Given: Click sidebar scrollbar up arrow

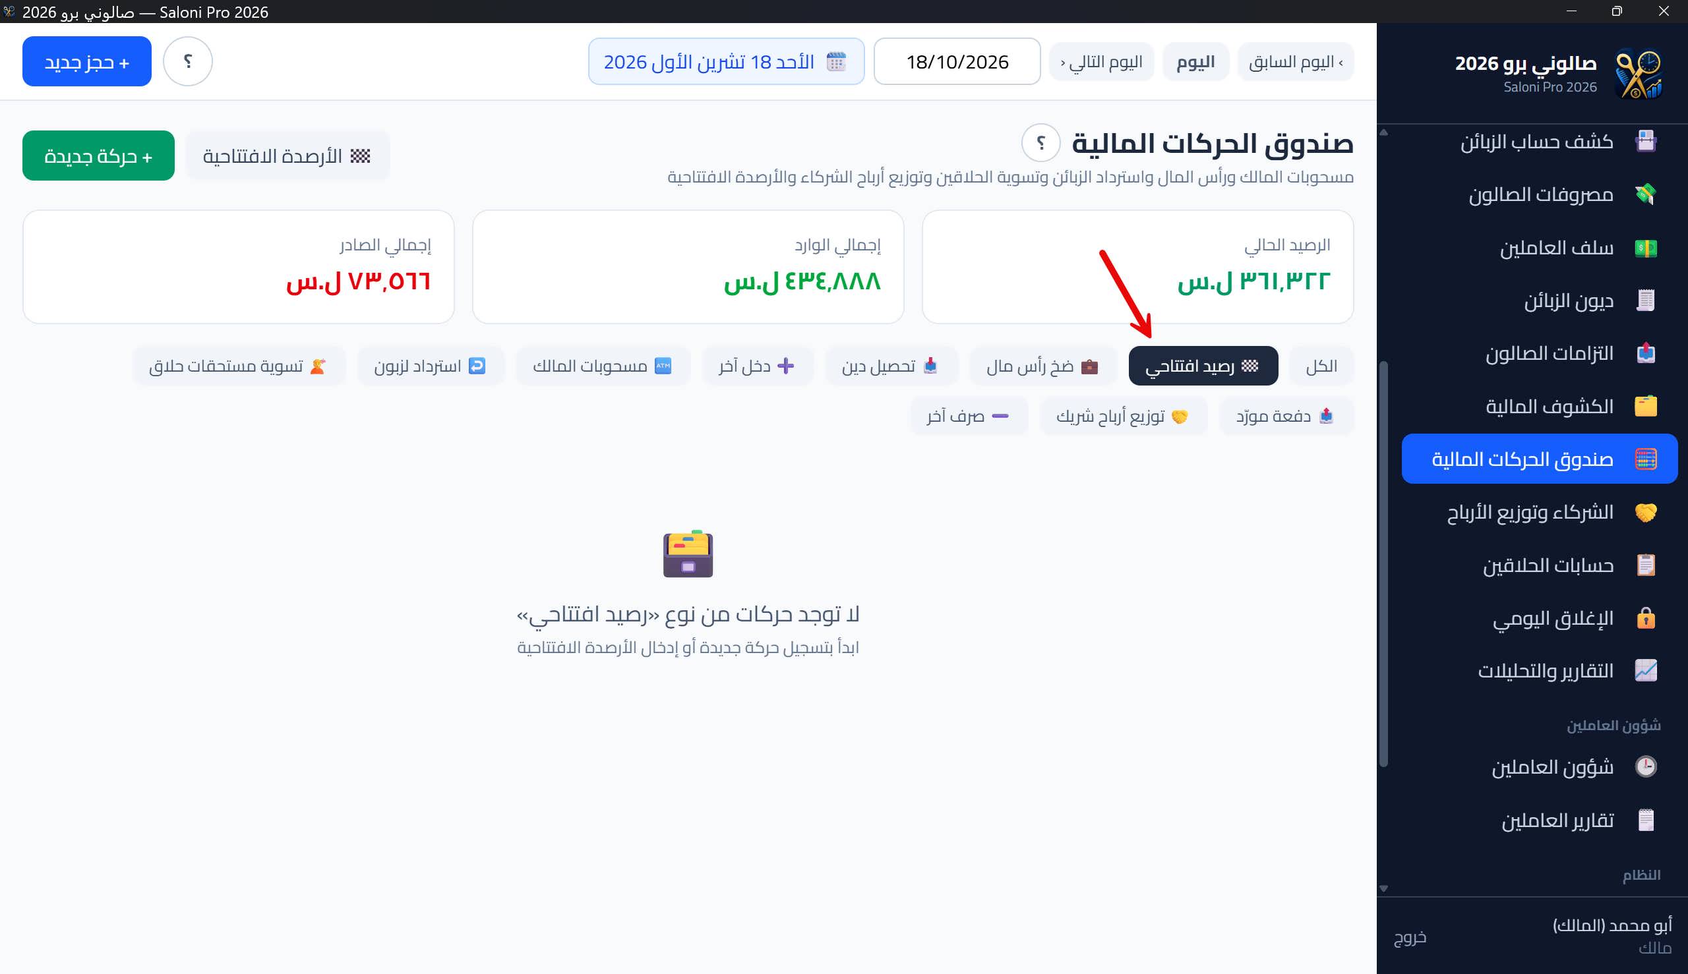Looking at the screenshot, I should click(1383, 132).
